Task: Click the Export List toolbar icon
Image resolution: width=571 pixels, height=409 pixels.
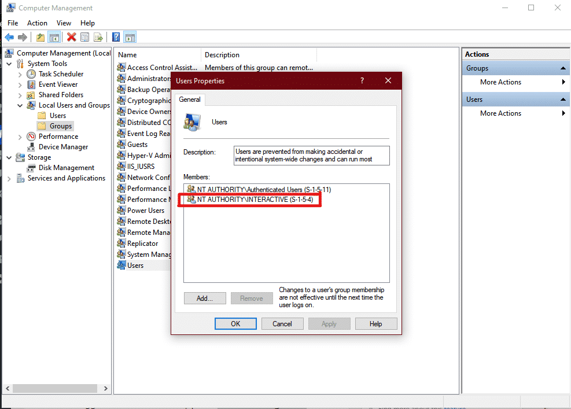Action: coord(98,37)
